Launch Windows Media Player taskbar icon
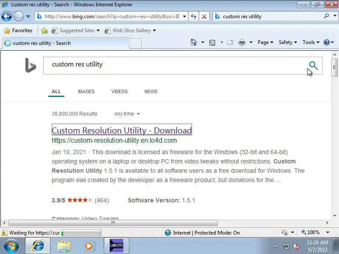The width and height of the screenshot is (339, 254). [89, 246]
